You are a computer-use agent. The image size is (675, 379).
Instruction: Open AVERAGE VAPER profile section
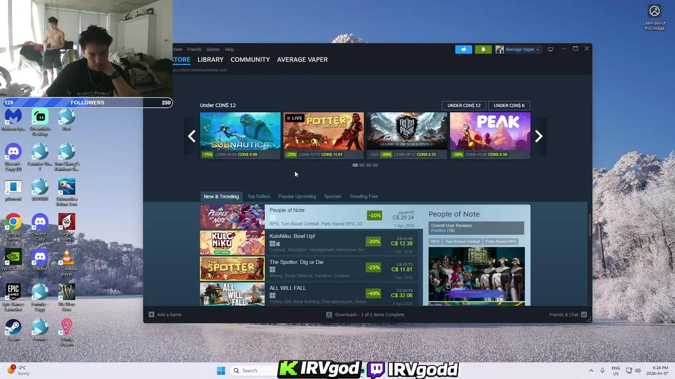(302, 59)
